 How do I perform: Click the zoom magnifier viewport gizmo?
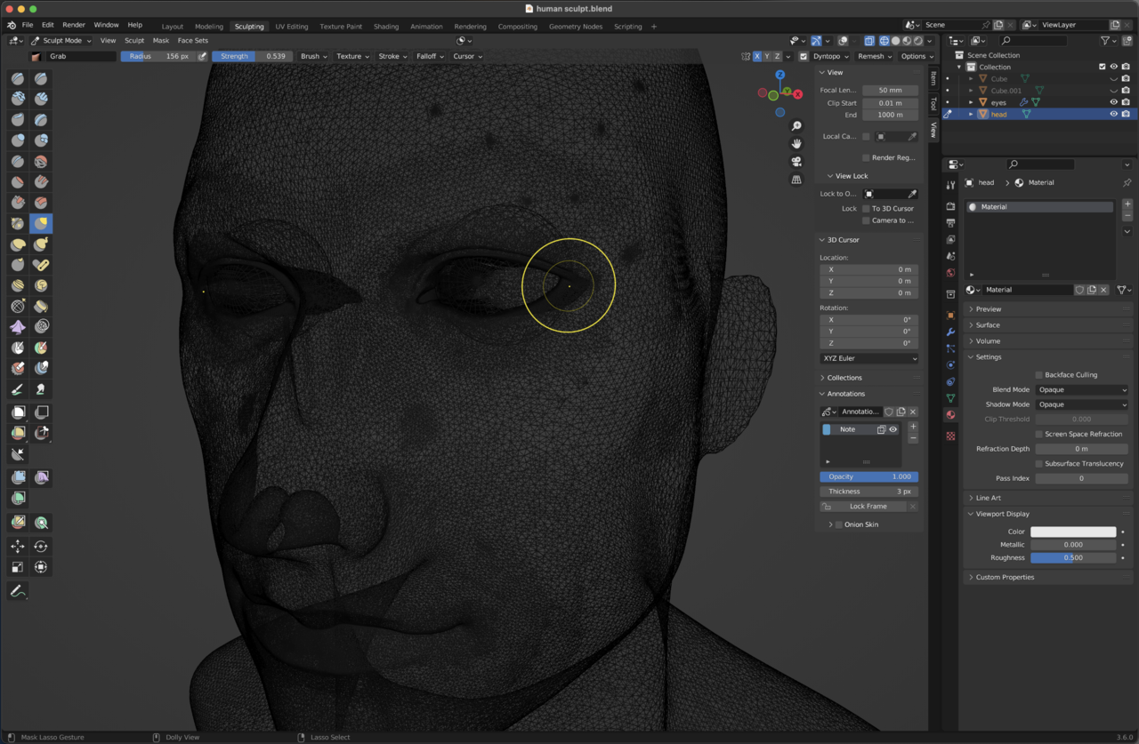point(796,126)
